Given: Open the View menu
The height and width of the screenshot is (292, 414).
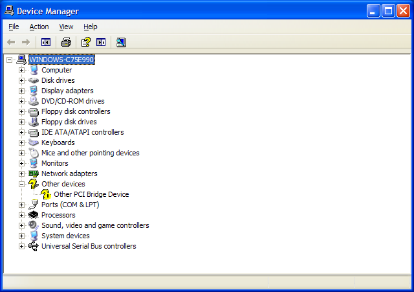Looking at the screenshot, I should 66,27.
